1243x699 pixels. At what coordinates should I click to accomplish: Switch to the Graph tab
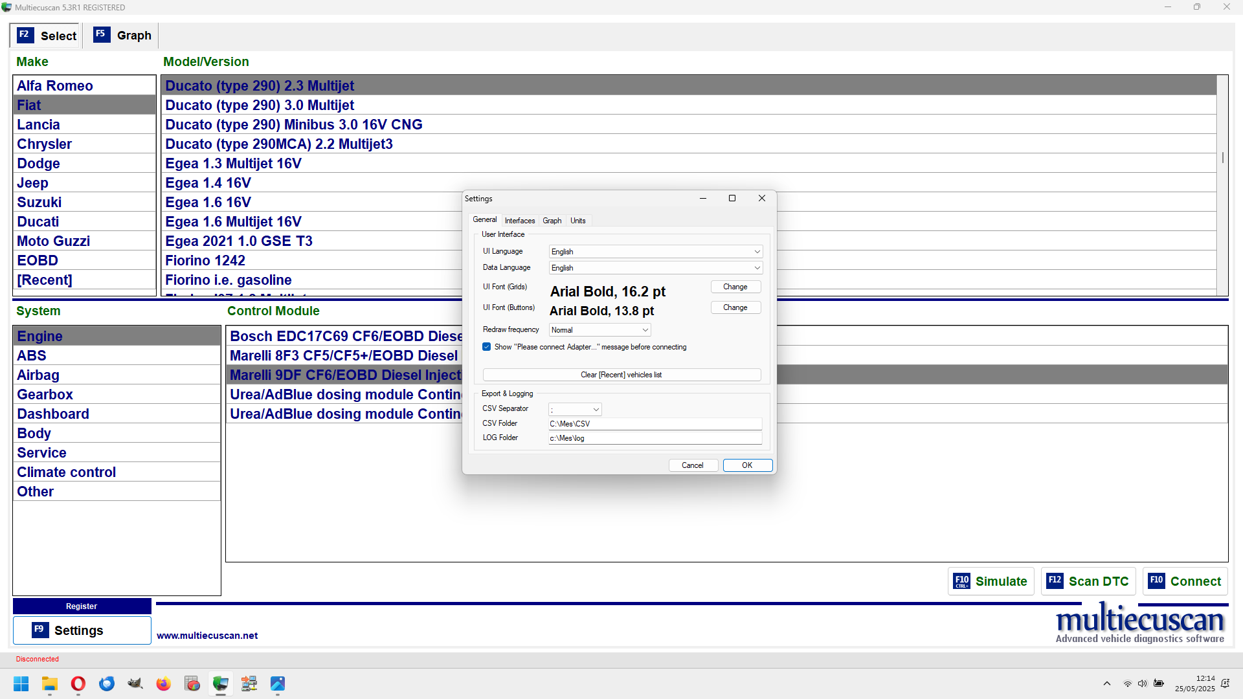[x=122, y=36]
